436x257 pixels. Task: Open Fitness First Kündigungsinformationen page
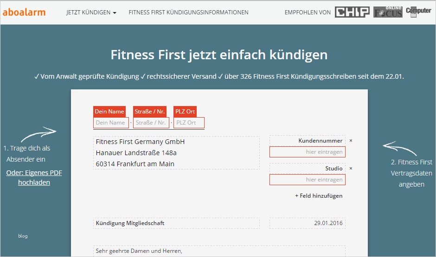188,13
